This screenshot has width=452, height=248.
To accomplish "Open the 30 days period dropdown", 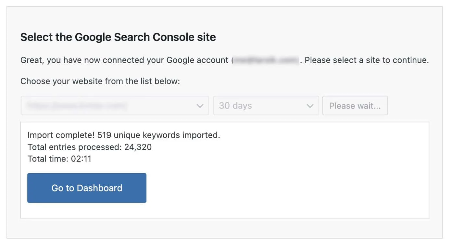I will click(266, 105).
